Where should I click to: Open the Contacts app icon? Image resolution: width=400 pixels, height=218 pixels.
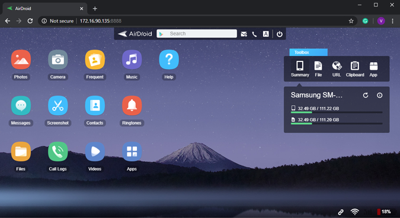point(95,106)
